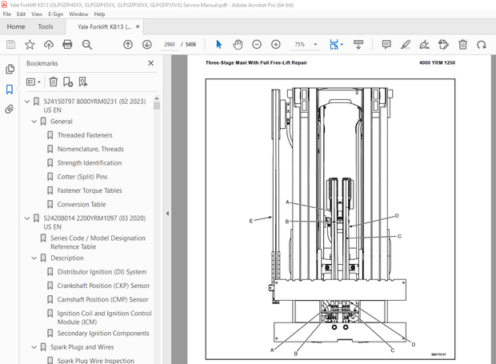
Task: Collapse Spark Plugs and Wires group
Action: (x=34, y=347)
